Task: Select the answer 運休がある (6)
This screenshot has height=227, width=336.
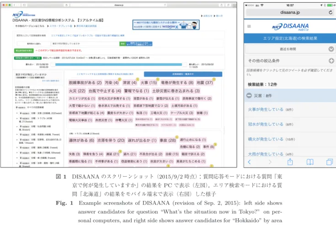Action: 81,141
